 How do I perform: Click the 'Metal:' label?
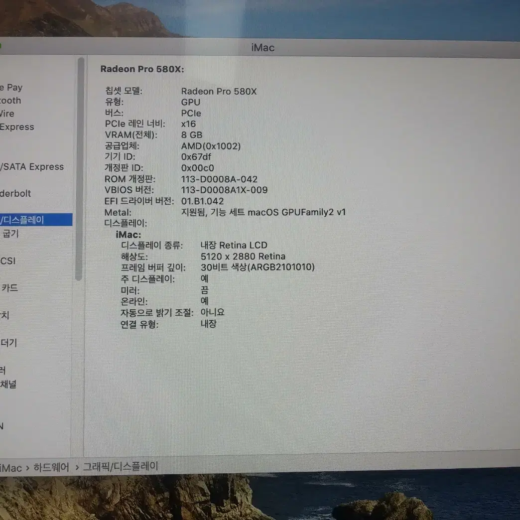point(118,213)
